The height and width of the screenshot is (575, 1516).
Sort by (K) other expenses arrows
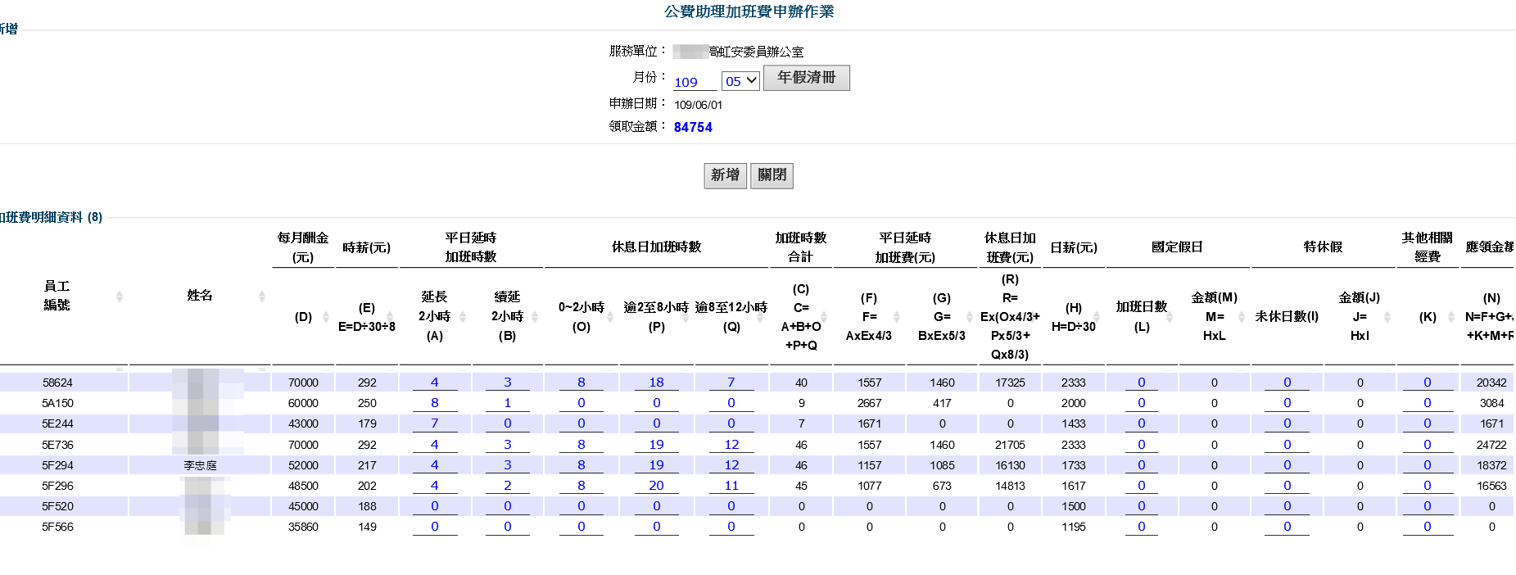pyautogui.click(x=1450, y=317)
